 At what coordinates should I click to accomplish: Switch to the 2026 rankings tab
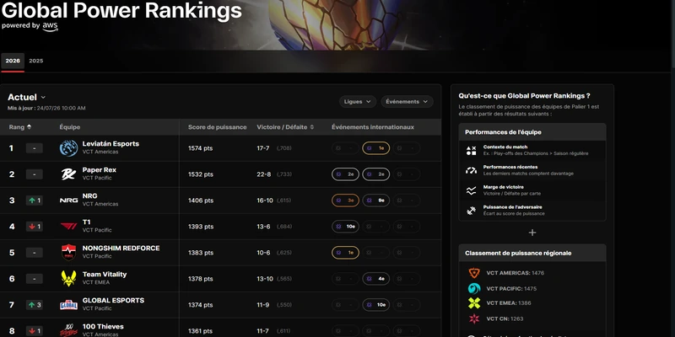pyautogui.click(x=13, y=61)
